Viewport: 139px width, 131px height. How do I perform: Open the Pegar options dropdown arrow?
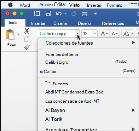tap(18, 35)
